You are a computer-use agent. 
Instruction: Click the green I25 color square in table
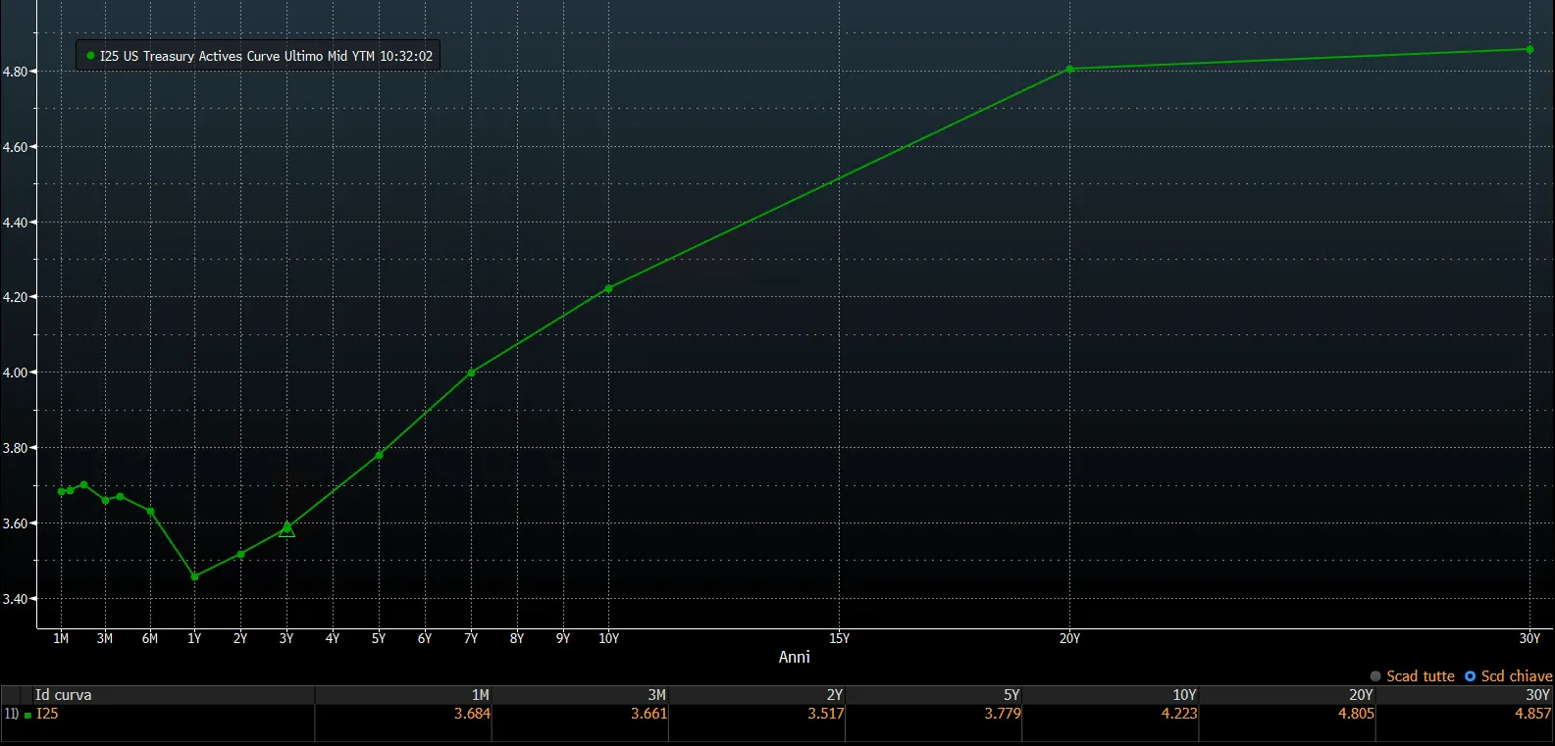click(27, 716)
